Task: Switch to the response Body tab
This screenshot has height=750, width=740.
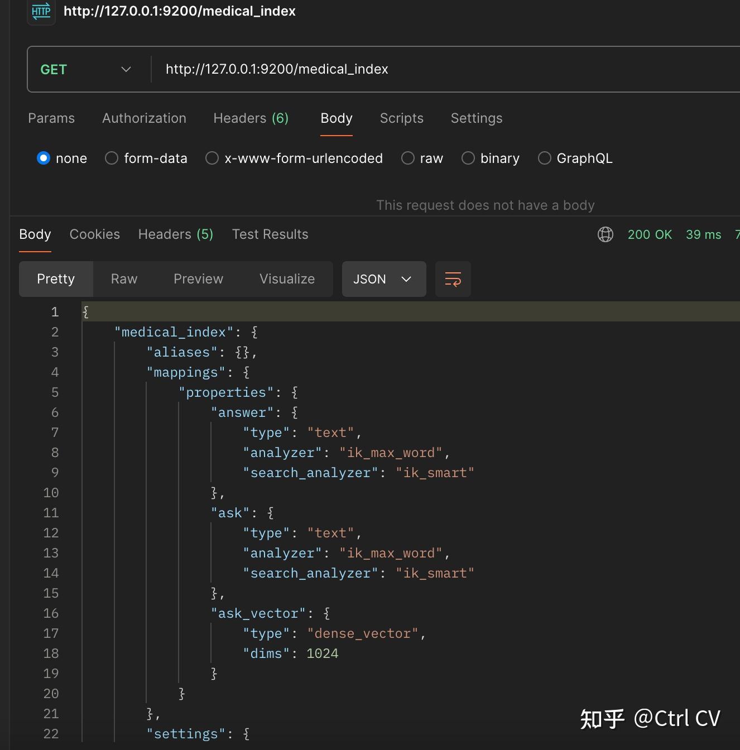Action: point(35,234)
